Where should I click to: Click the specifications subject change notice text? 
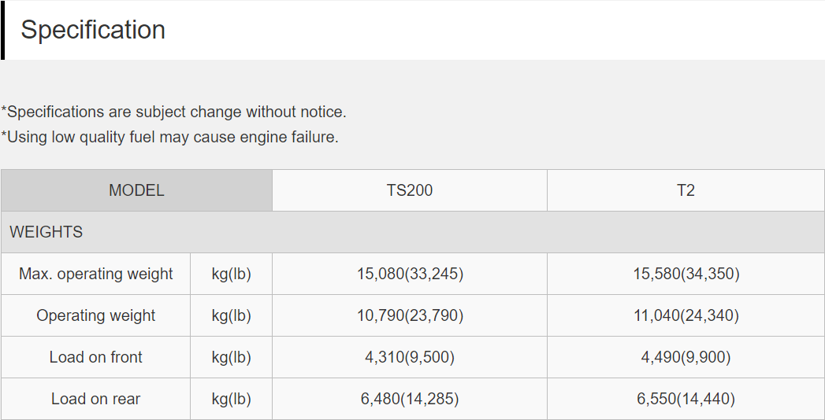(x=173, y=112)
